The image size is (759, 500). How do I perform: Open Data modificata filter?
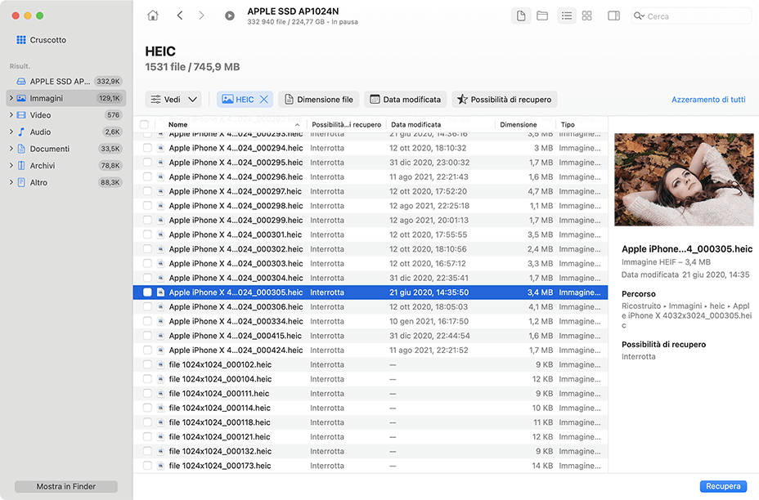coord(405,99)
